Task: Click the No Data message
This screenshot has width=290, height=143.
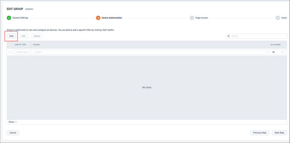Action: [147, 87]
